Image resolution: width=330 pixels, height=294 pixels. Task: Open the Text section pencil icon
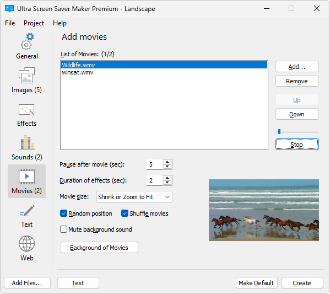click(x=27, y=211)
